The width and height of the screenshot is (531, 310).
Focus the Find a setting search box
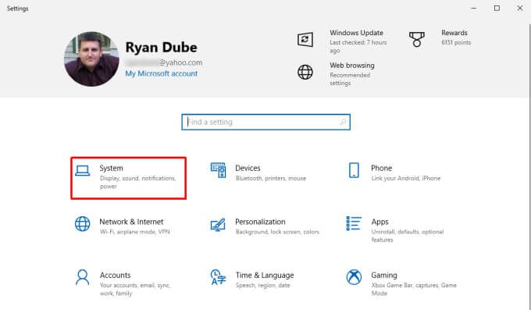pos(265,122)
